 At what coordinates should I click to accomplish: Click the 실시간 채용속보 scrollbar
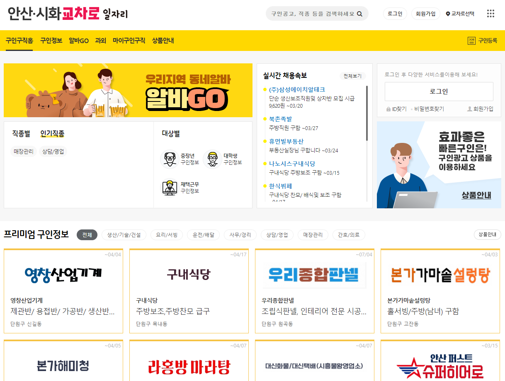(x=367, y=113)
